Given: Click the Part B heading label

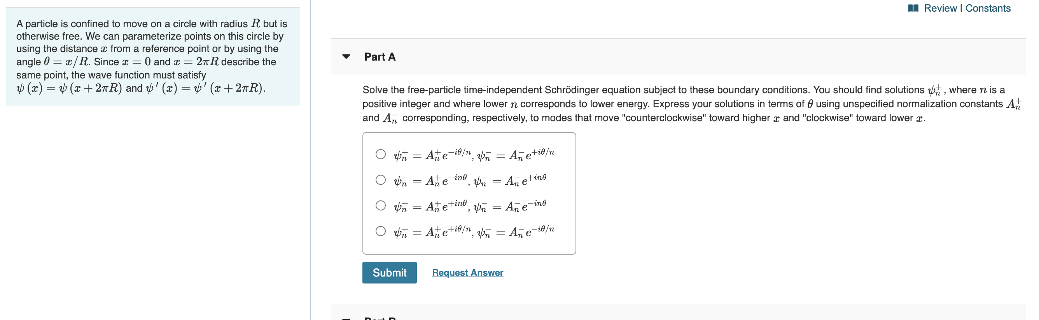Looking at the screenshot, I should pos(379,318).
